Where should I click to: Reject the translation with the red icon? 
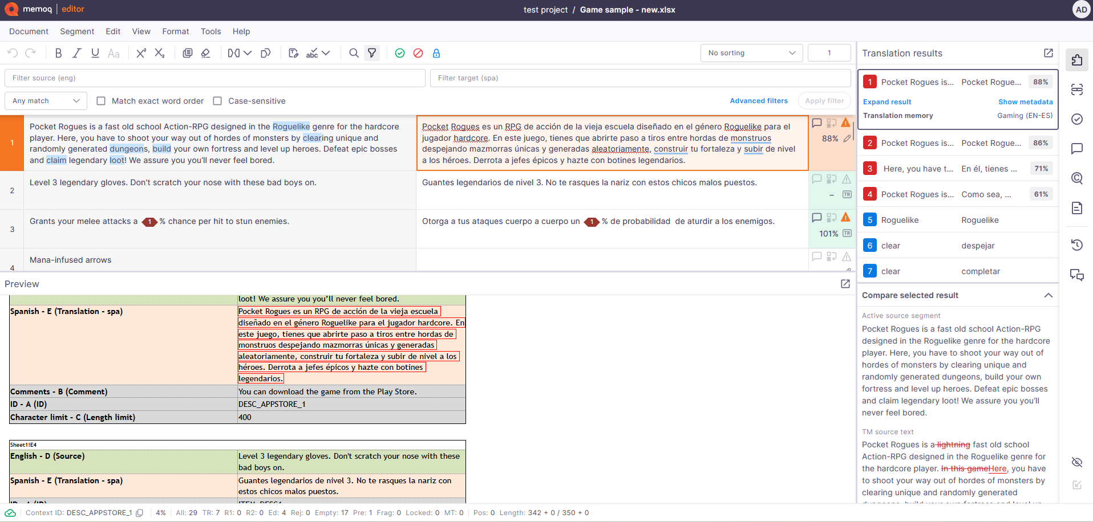[x=418, y=53]
